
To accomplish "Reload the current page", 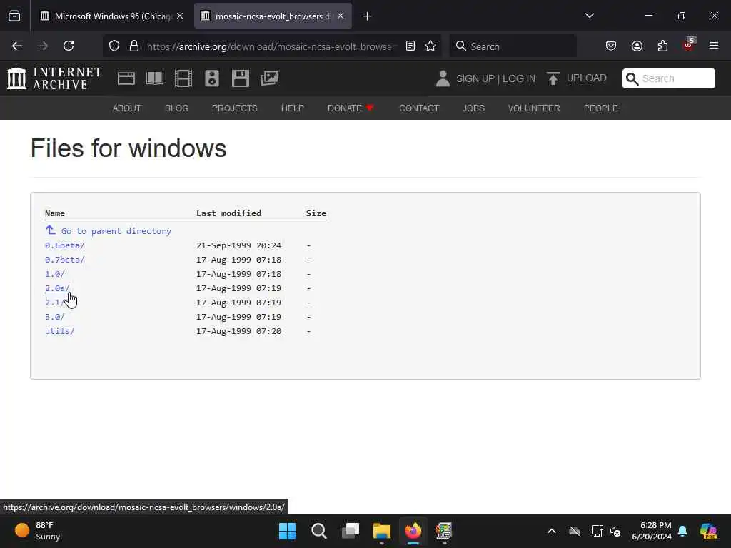I will [69, 46].
